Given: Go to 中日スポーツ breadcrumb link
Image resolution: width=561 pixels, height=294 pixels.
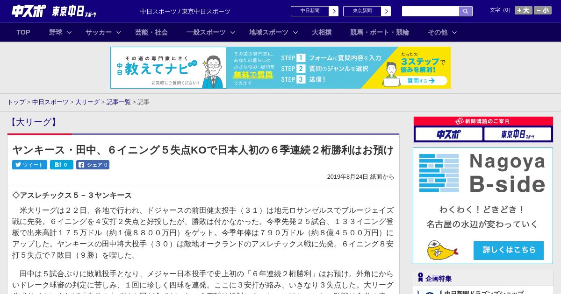Looking at the screenshot, I should coord(50,102).
